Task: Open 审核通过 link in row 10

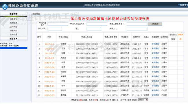Action: pos(155,86)
